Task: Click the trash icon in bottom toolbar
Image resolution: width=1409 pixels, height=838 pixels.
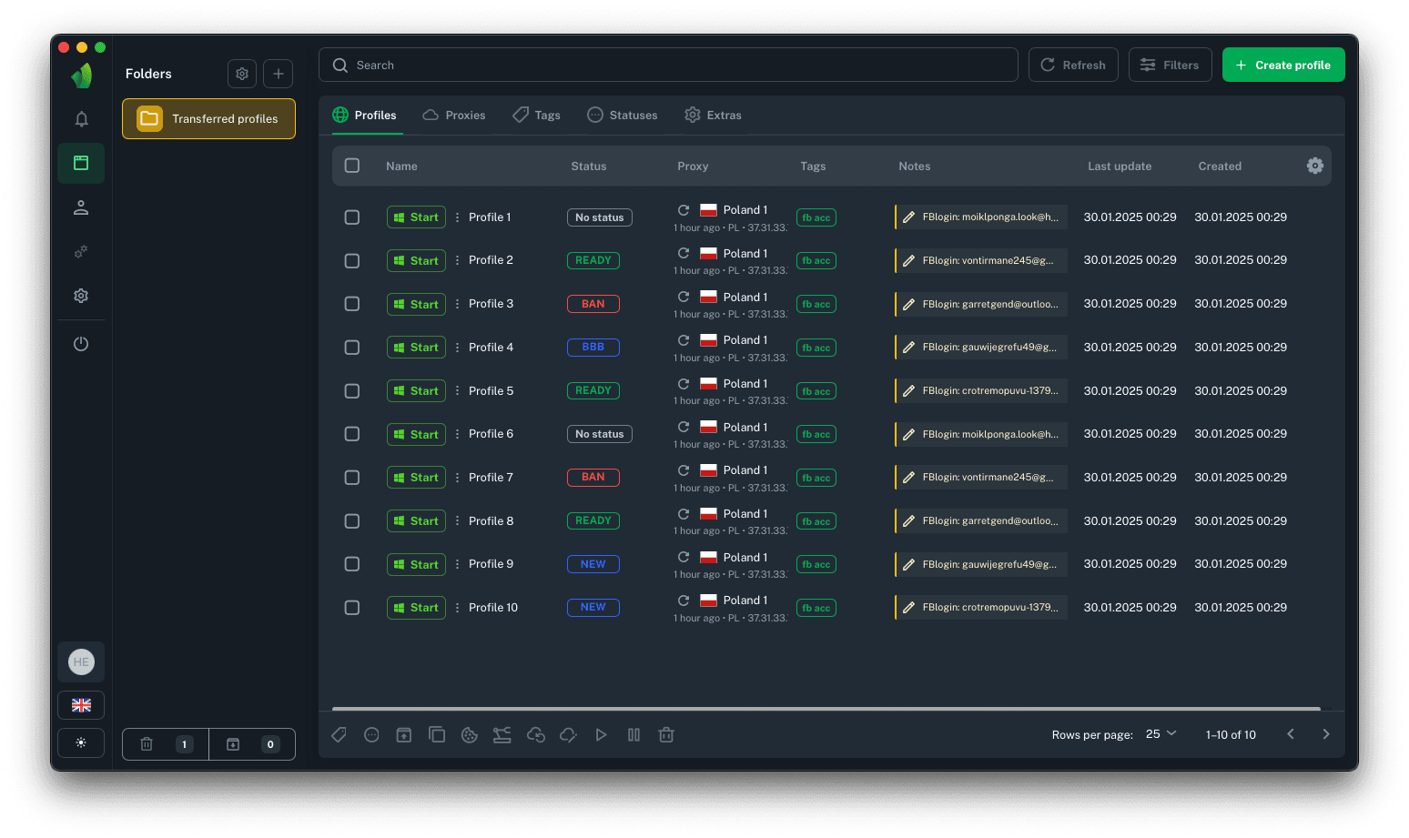Action: [x=666, y=735]
